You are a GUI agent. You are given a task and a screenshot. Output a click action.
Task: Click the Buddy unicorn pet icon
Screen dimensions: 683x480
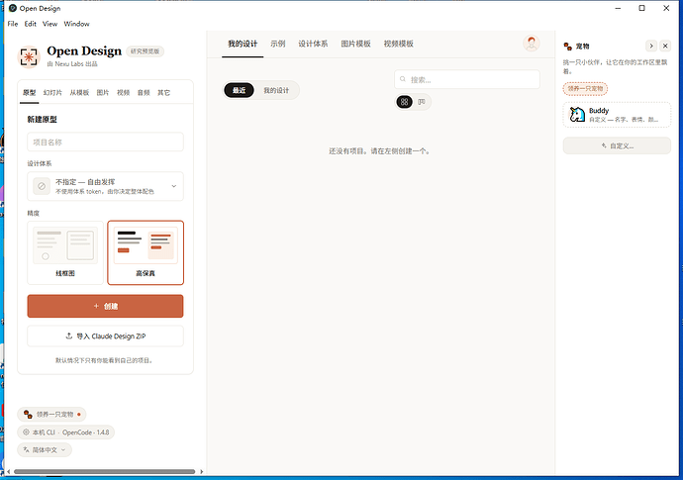577,115
